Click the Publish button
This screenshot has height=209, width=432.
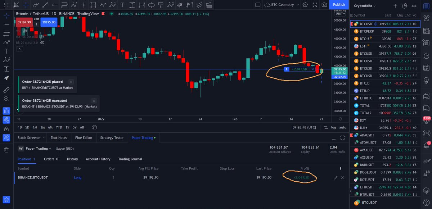pyautogui.click(x=339, y=5)
